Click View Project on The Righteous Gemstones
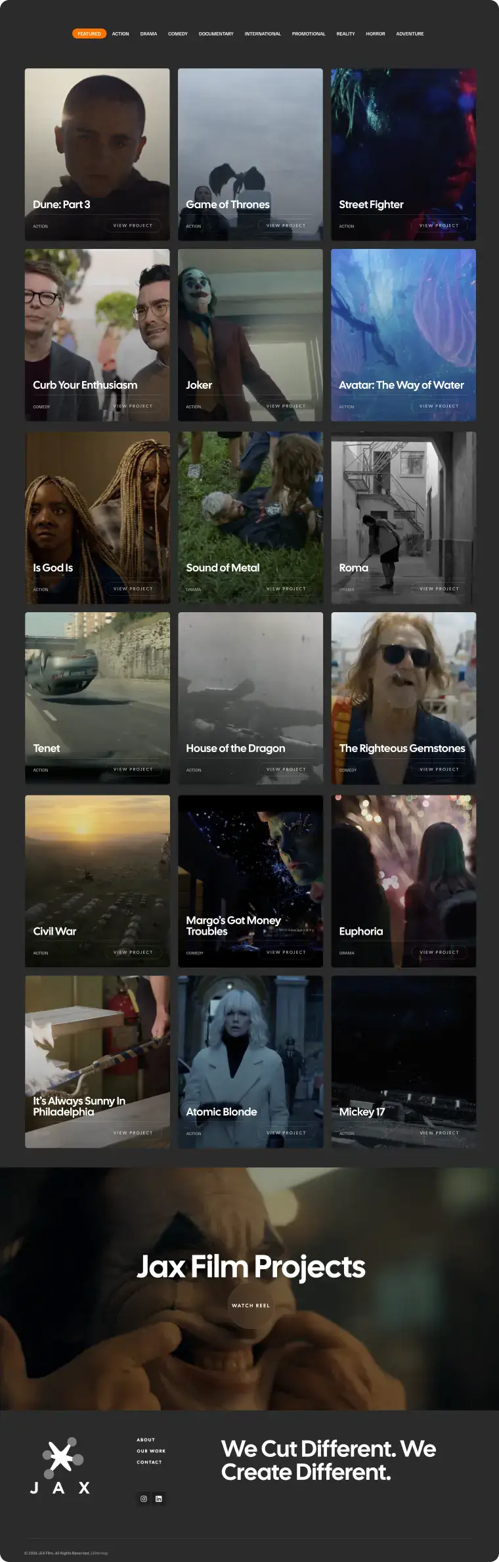The height and width of the screenshot is (1562, 499). 439,769
